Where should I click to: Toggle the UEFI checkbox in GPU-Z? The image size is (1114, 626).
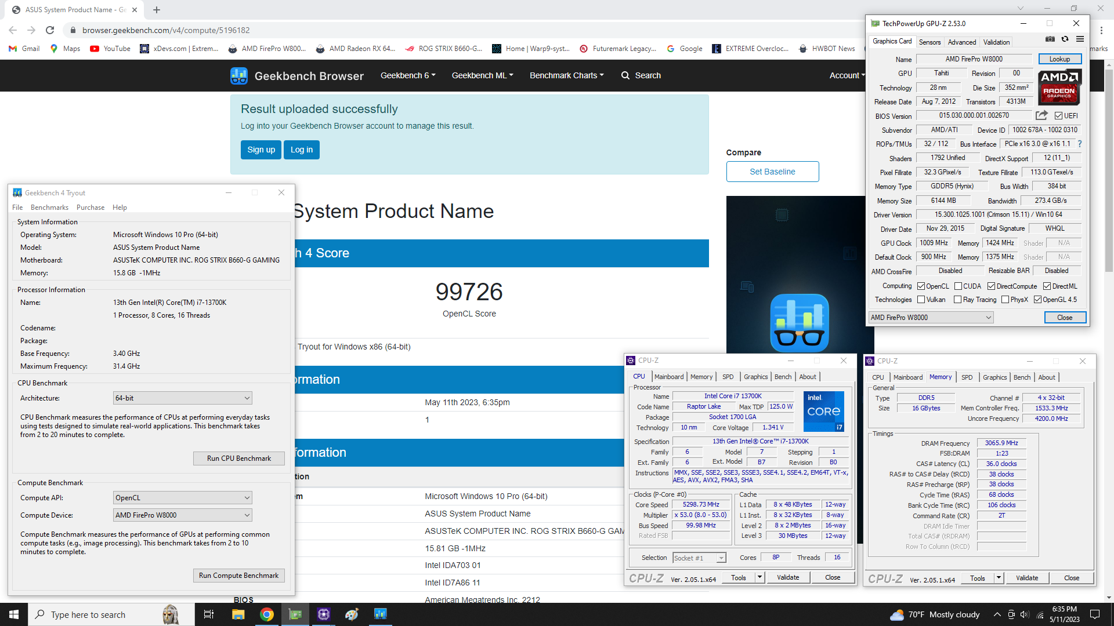[1059, 116]
